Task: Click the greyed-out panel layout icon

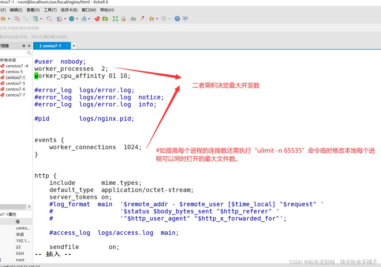Action: 163,19
